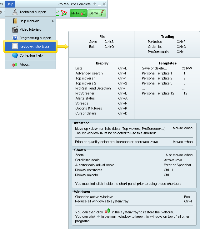Viewport: 200px width, 229px height.
Task: Choose About... from the Help menu
Action: [x=25, y=65]
